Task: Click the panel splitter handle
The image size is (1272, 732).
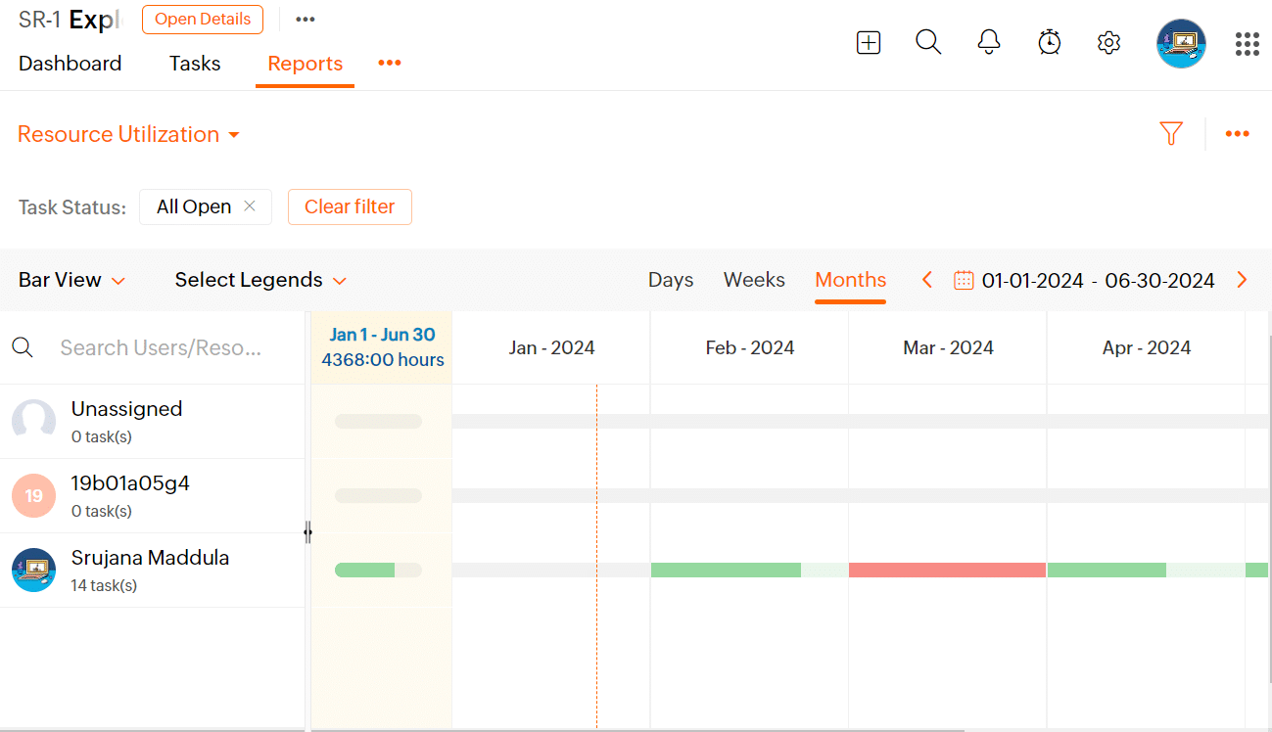Action: pyautogui.click(x=307, y=532)
